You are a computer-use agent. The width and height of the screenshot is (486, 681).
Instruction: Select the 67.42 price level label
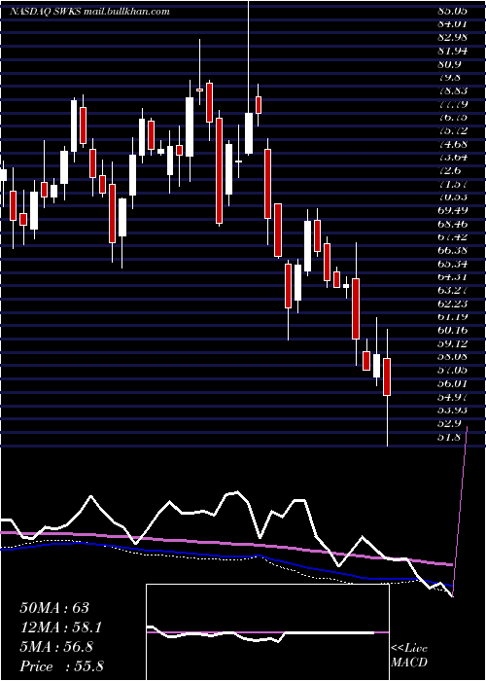pyautogui.click(x=453, y=239)
